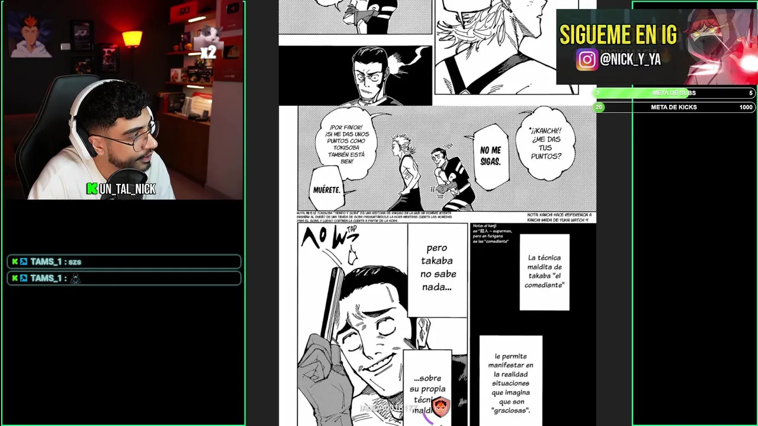Click the 'UN_TAL_NICK' streamer name label
Image resolution: width=758 pixels, height=426 pixels.
(127, 189)
